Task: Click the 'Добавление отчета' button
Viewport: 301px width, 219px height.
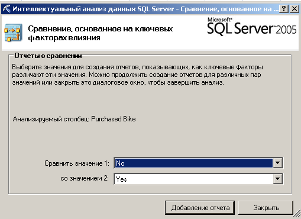Action: coord(200,208)
